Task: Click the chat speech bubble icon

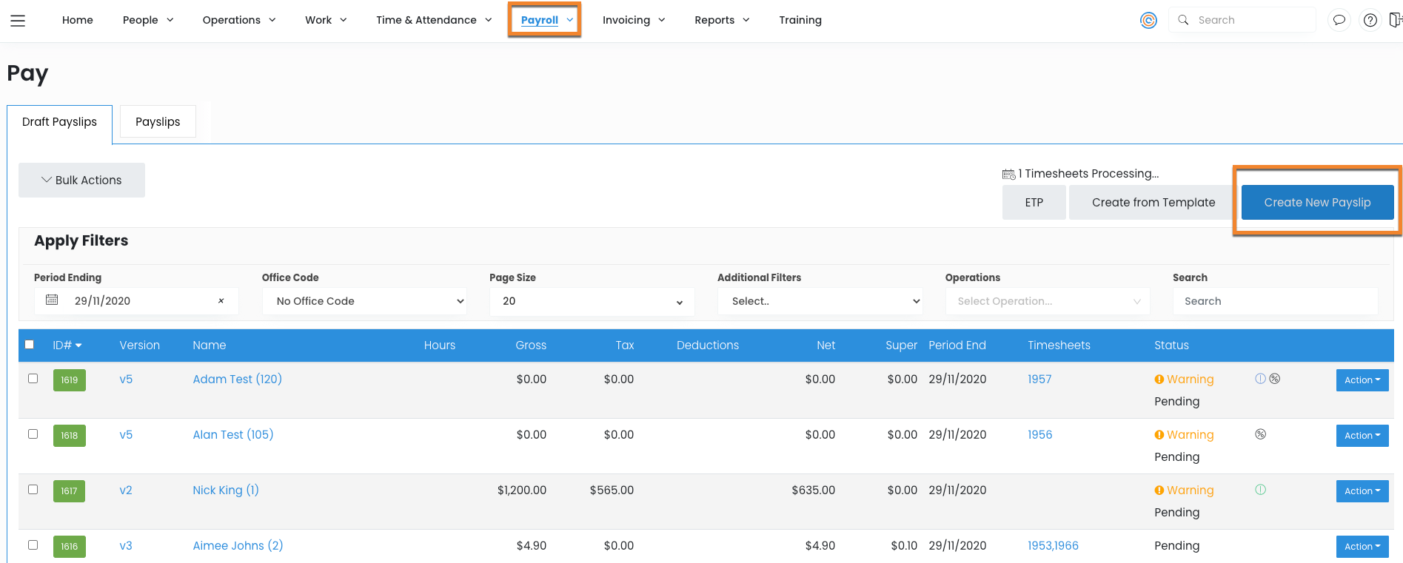Action: [1339, 20]
